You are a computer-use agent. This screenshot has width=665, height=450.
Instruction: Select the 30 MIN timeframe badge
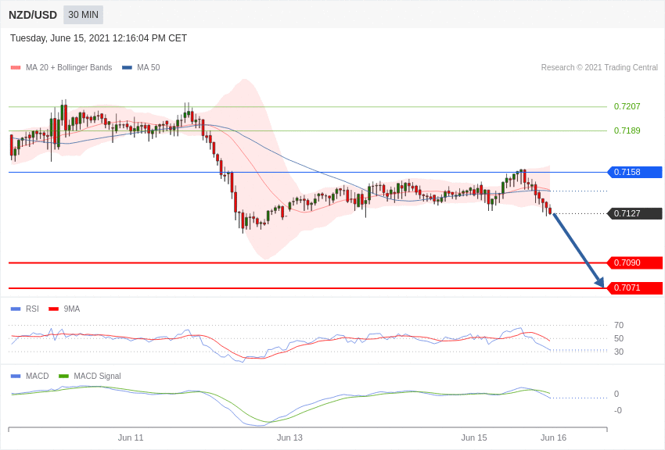point(83,15)
